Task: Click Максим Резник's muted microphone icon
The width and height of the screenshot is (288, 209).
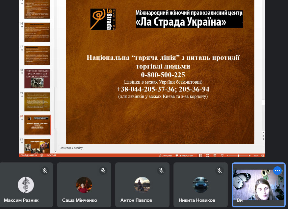Action: click(45, 171)
